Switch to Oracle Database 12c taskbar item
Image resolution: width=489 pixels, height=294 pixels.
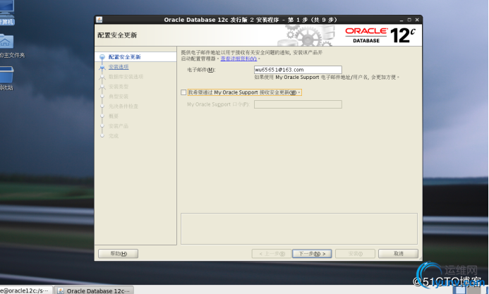(94, 290)
